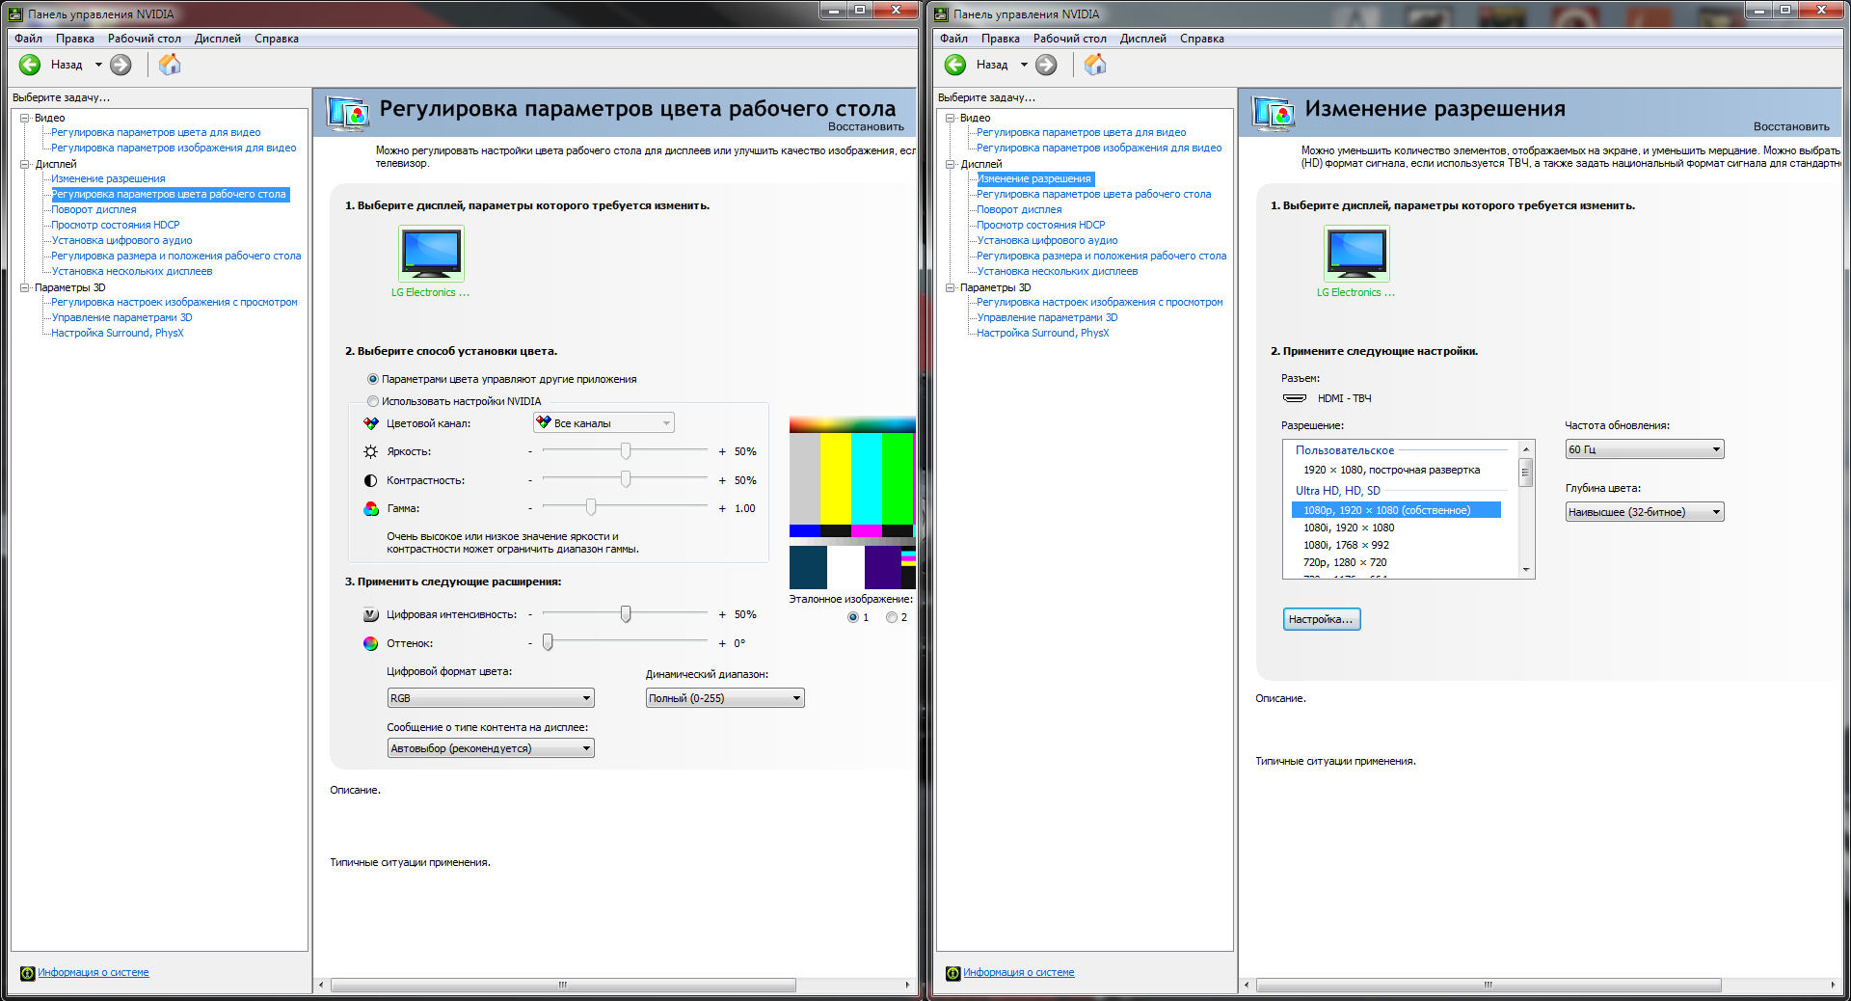Click Восстановить in the color settings window
This screenshot has height=1001, width=1851.
pyautogui.click(x=866, y=127)
